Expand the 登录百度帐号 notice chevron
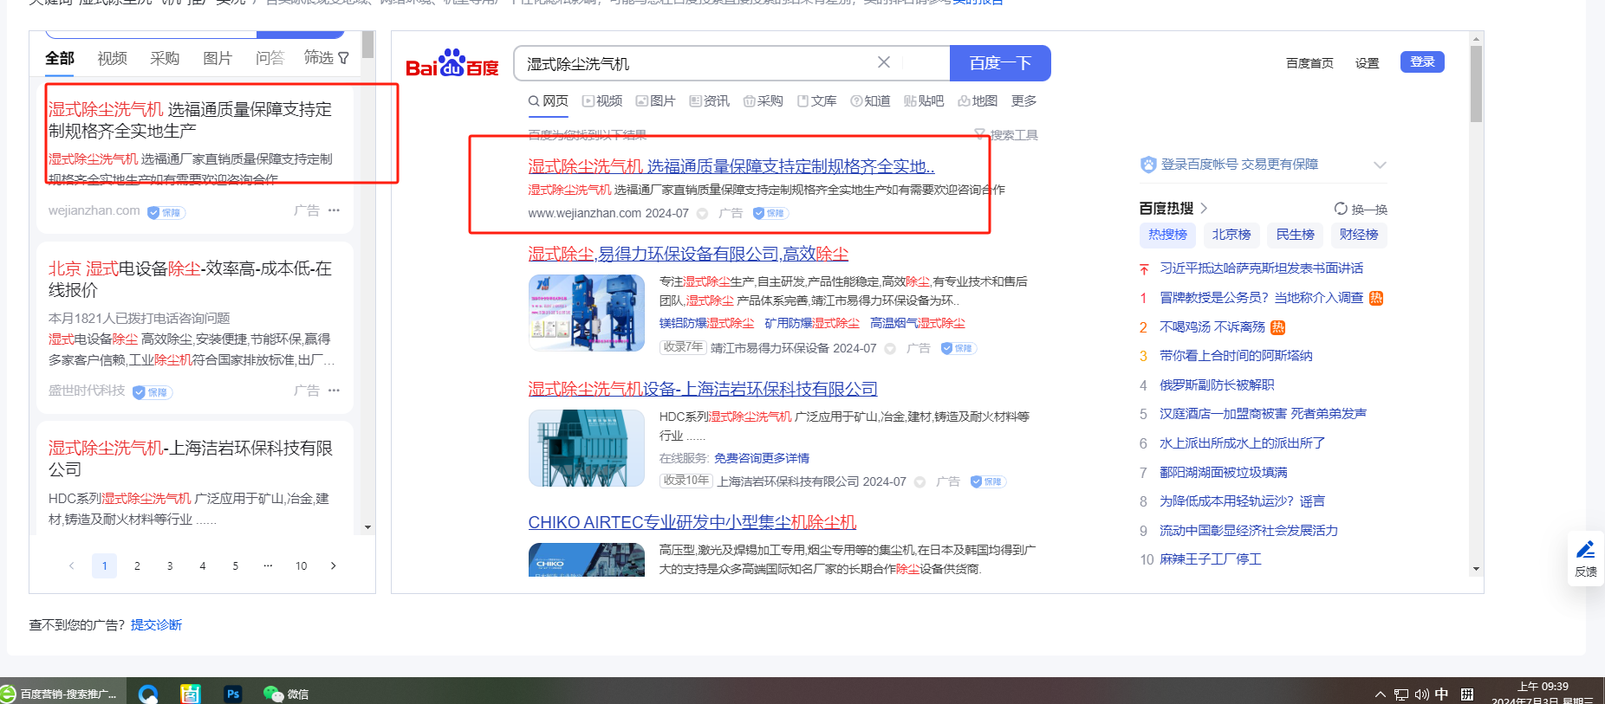The image size is (1605, 704). [x=1380, y=165]
